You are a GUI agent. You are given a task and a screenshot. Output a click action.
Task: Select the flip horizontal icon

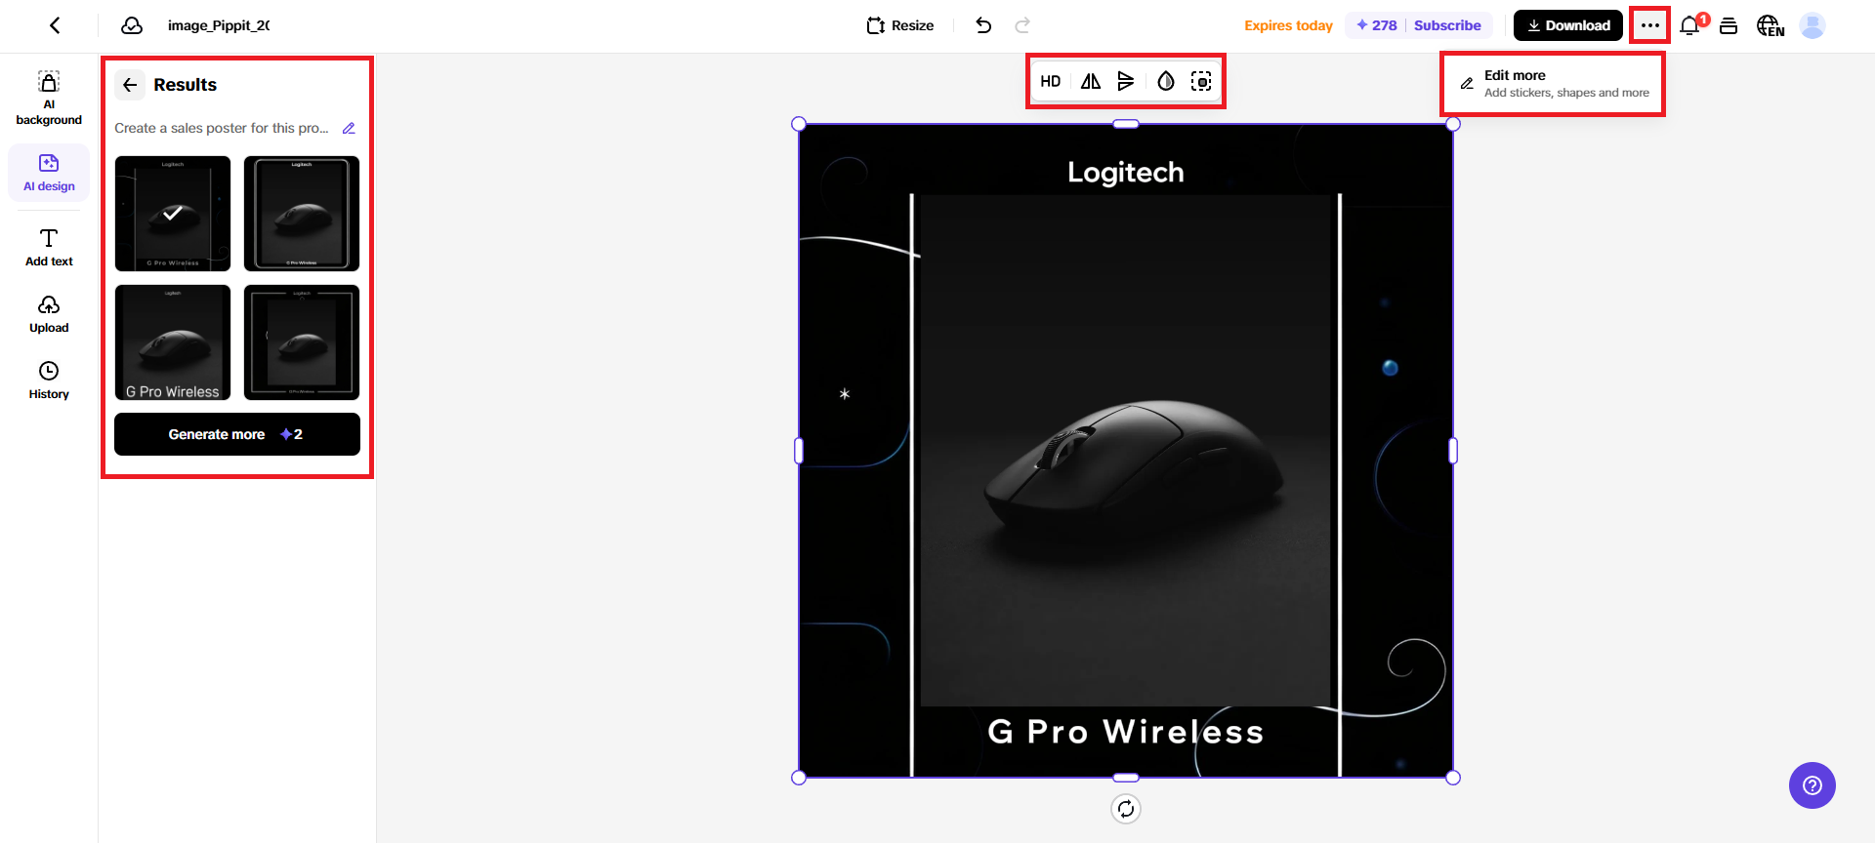tap(1091, 82)
